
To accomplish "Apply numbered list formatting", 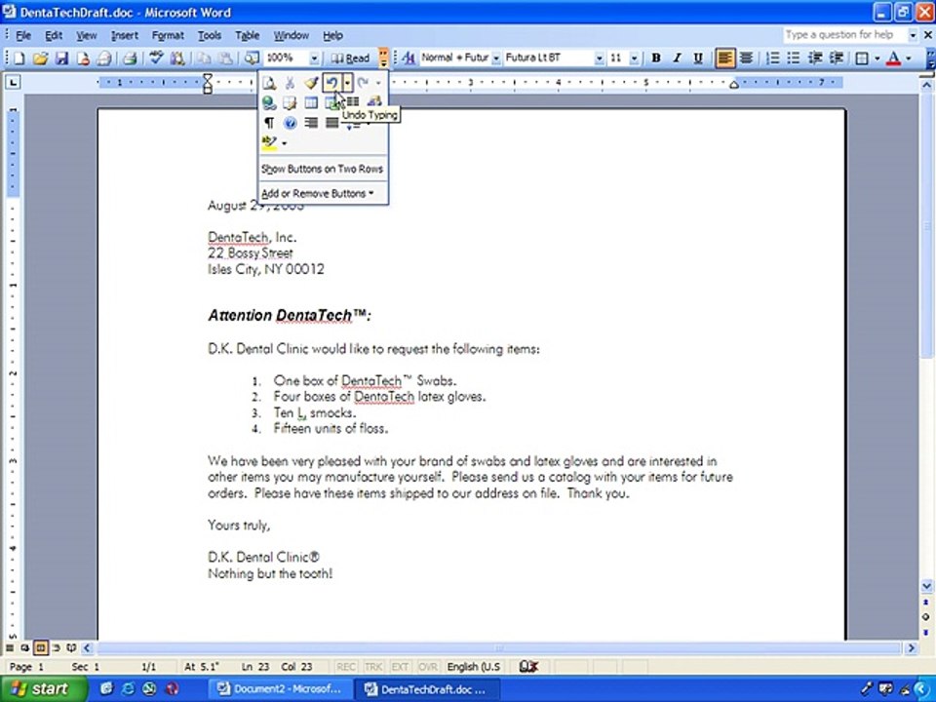I will (x=773, y=58).
